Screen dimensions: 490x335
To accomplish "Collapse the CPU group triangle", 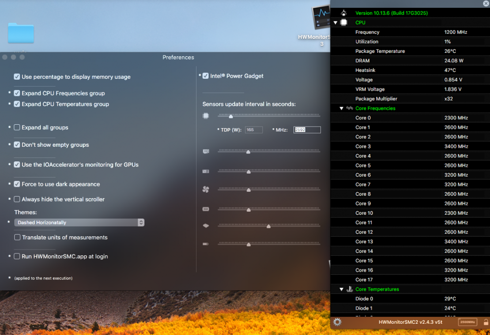I will click(x=335, y=22).
